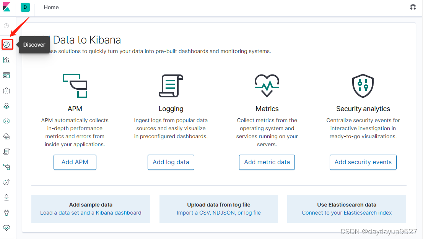The height and width of the screenshot is (239, 423).
Task: Click the Logging scroll illustration
Action: point(171,86)
